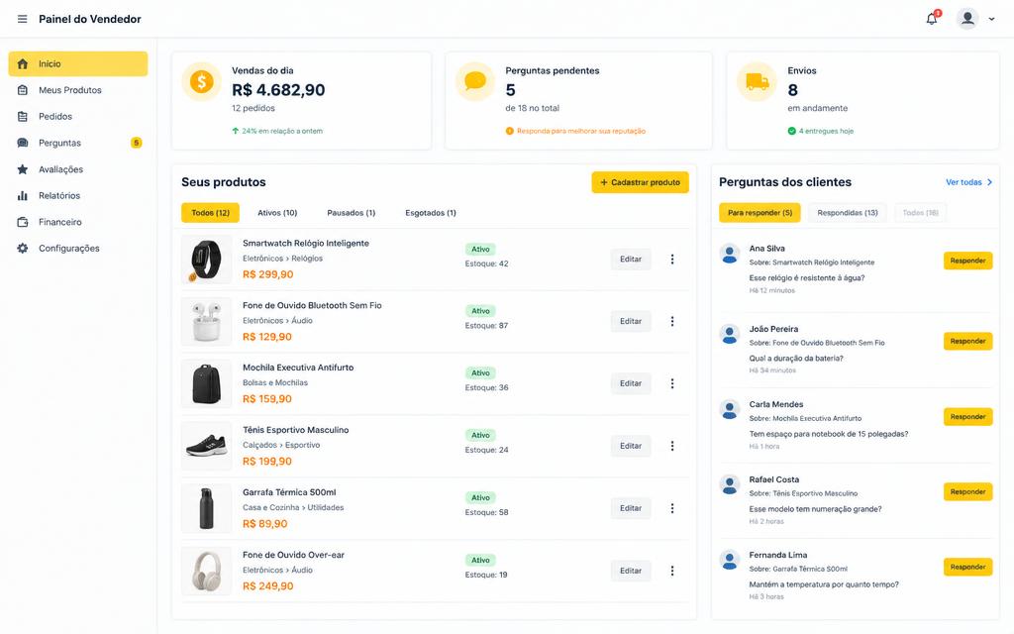This screenshot has width=1014, height=634.
Task: Edit the Tênis Esportivo Masculino product
Action: [x=631, y=446]
